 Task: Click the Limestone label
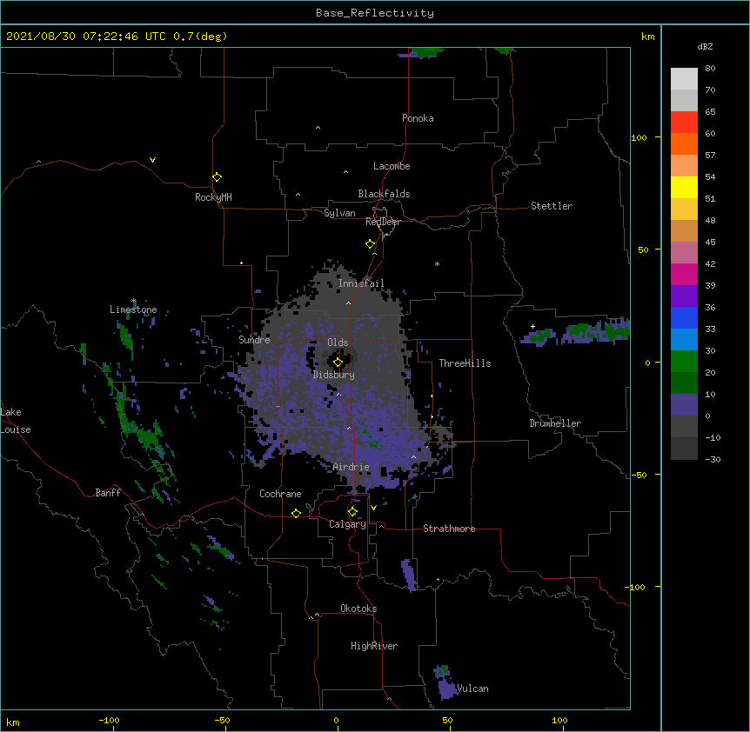[x=133, y=309]
